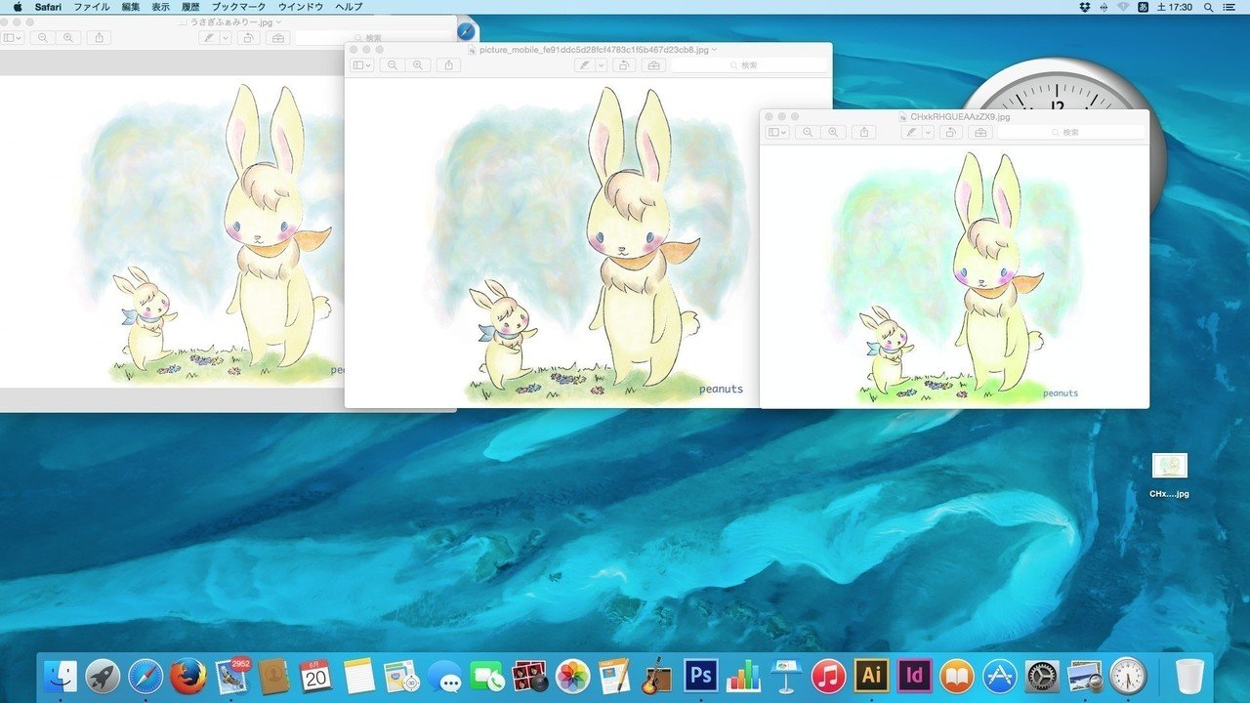The width and height of the screenshot is (1250, 703).
Task: Open Spotlight search in menu bar
Action: (x=1210, y=7)
